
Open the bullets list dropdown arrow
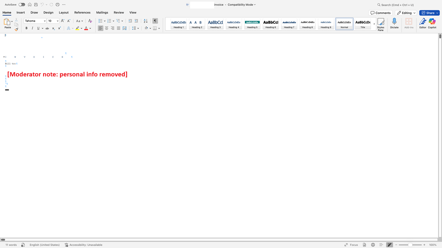(x=105, y=21)
